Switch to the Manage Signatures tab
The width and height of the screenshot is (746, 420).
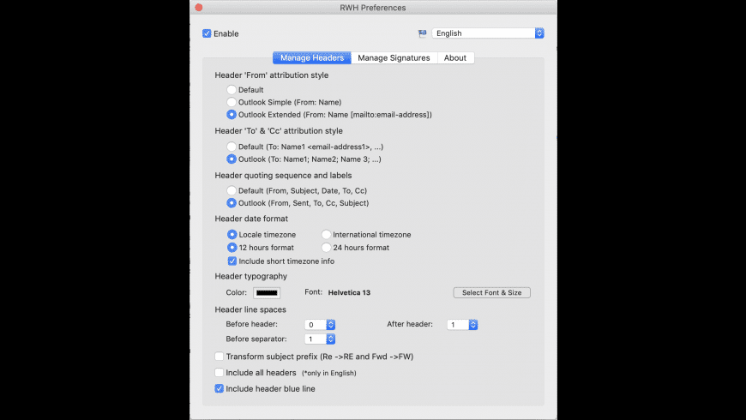(394, 57)
